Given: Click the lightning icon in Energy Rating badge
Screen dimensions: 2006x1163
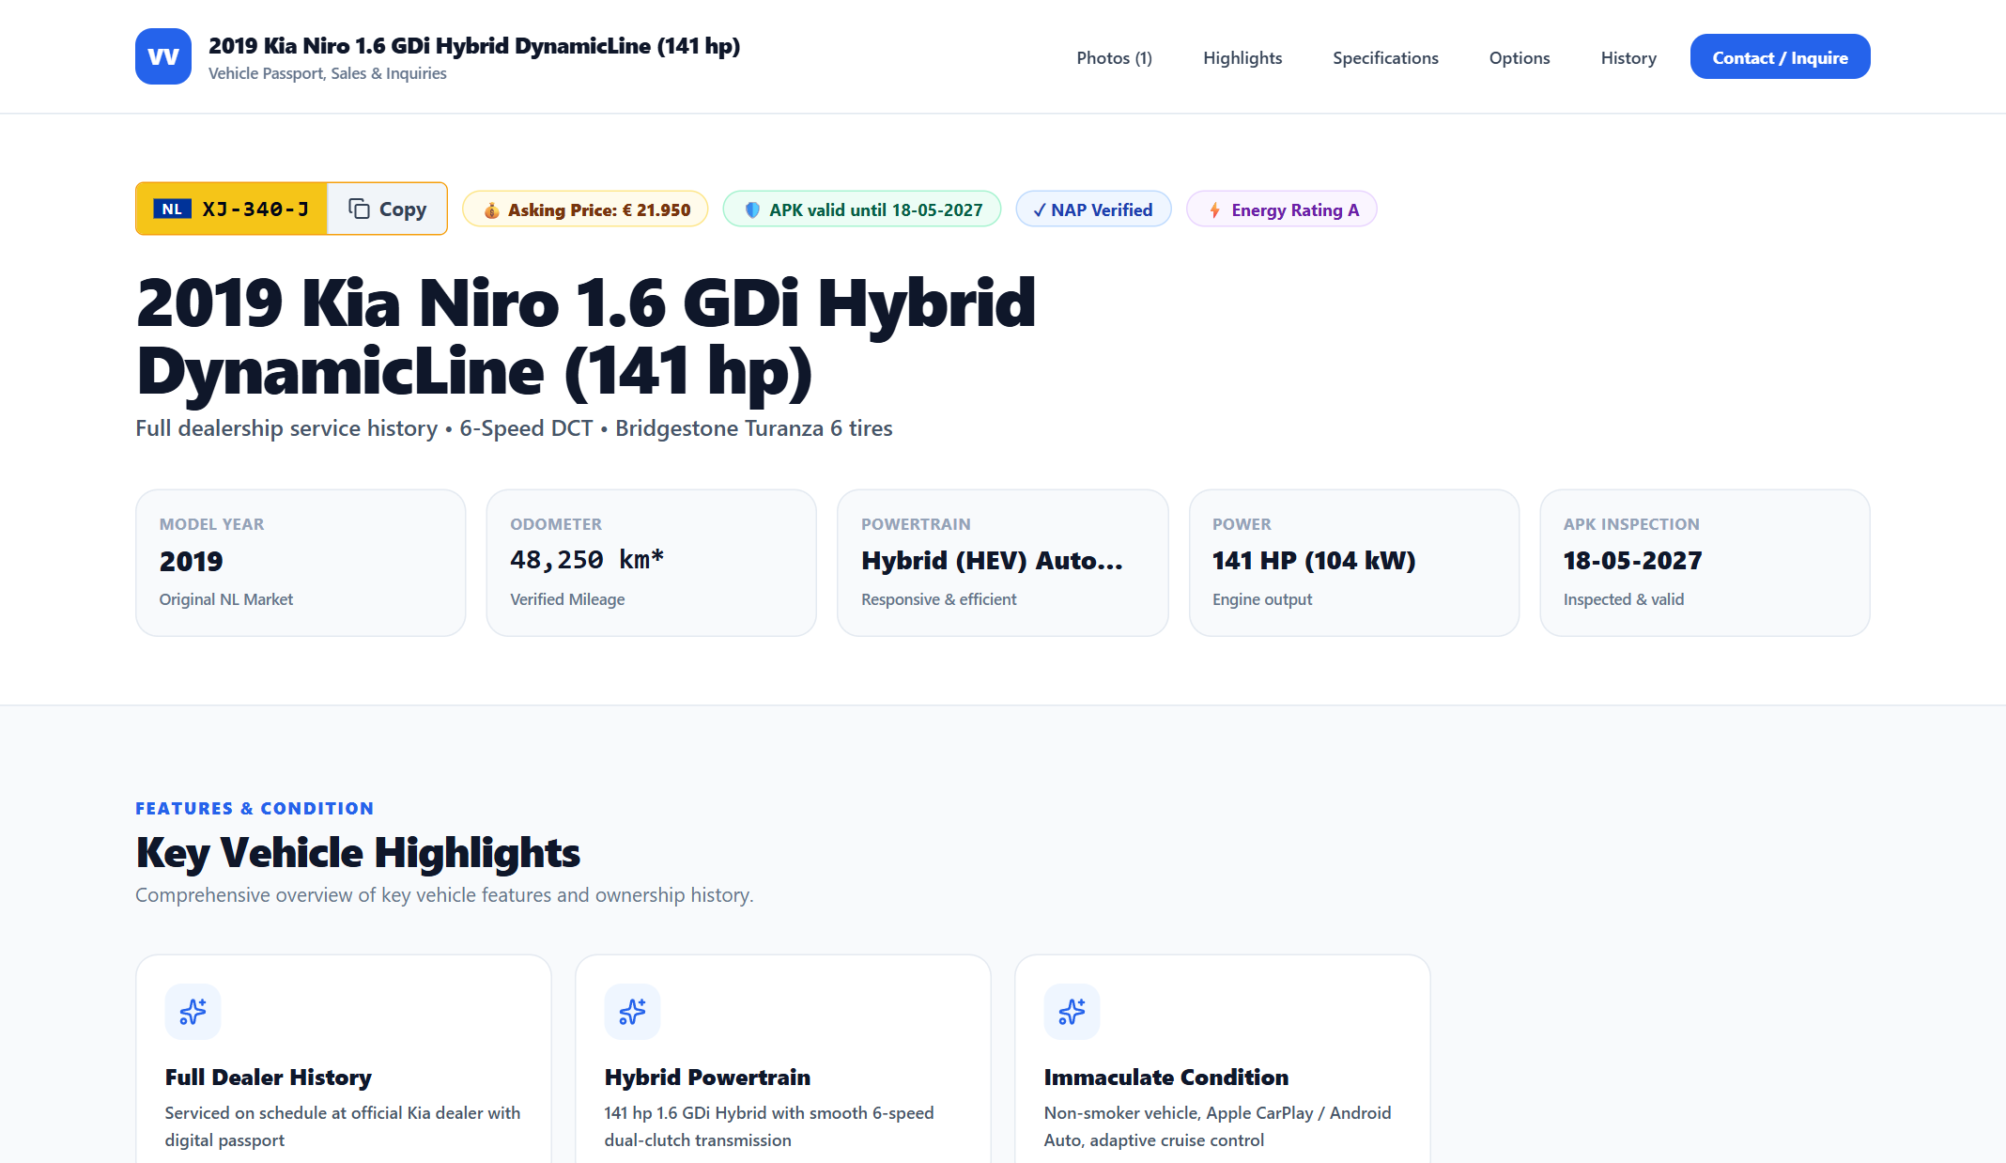Looking at the screenshot, I should (1214, 210).
